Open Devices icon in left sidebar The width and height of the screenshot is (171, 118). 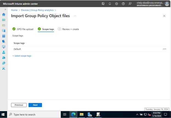click(x=4, y=30)
